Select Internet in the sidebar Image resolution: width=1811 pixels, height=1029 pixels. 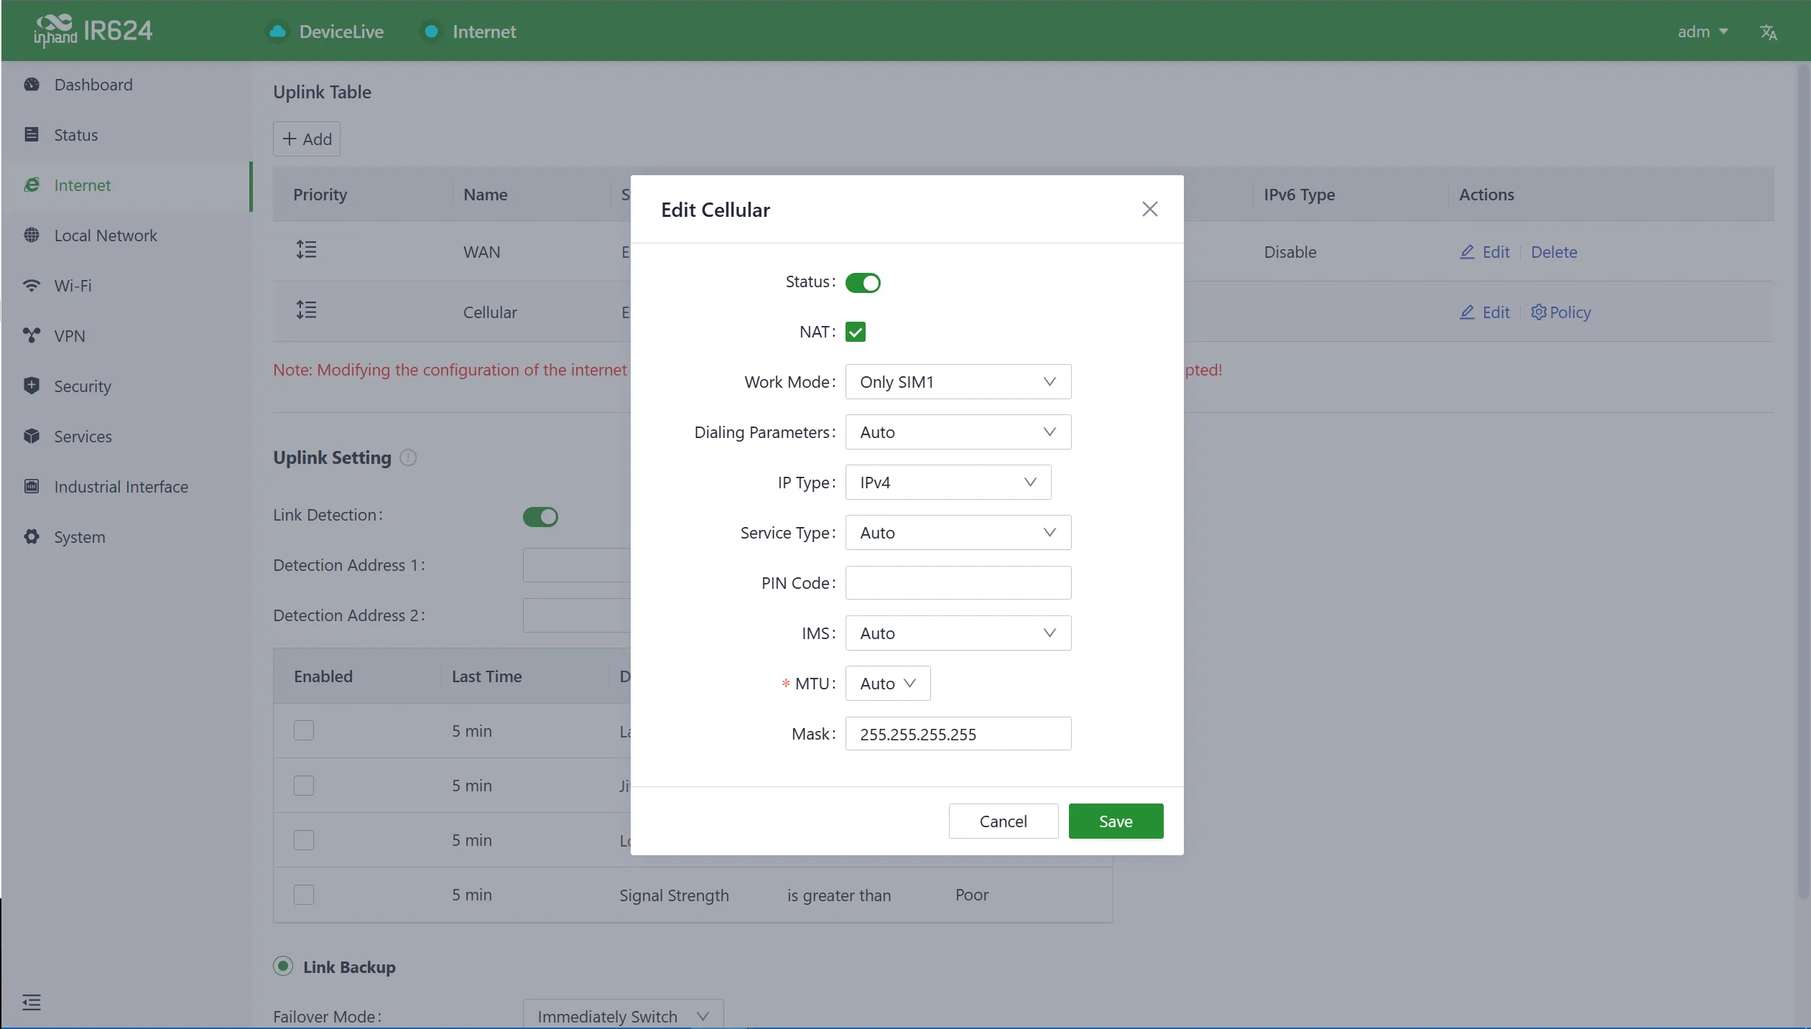pyautogui.click(x=126, y=185)
